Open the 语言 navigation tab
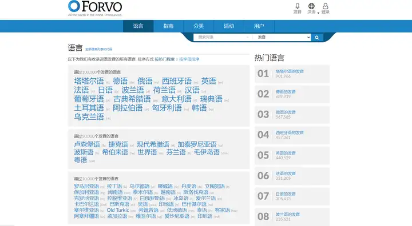The height and width of the screenshot is (226, 412). 138,26
